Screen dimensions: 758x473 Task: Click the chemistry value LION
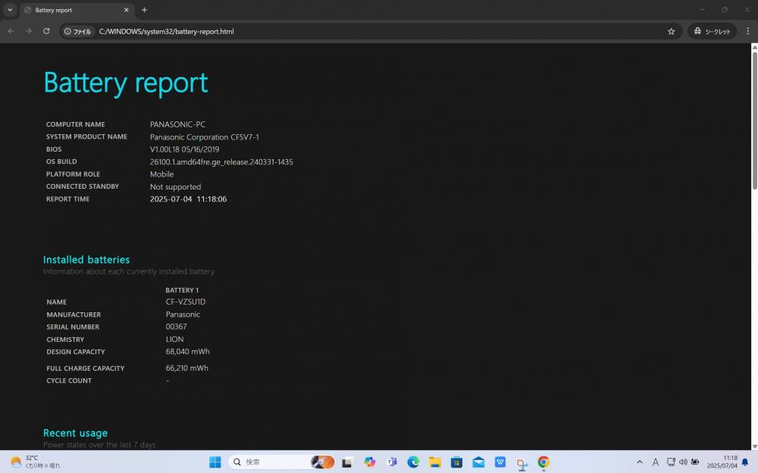coord(174,339)
